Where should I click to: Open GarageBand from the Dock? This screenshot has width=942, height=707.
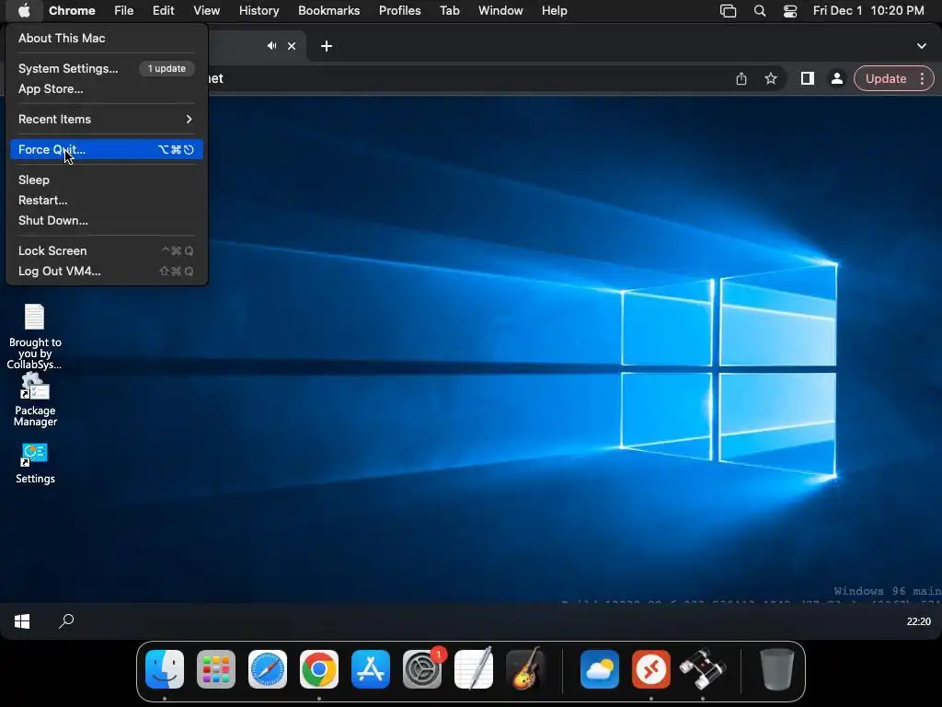click(525, 669)
